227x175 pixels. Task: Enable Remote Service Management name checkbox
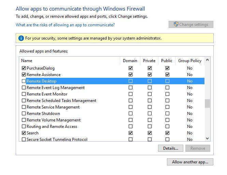coord(24,107)
